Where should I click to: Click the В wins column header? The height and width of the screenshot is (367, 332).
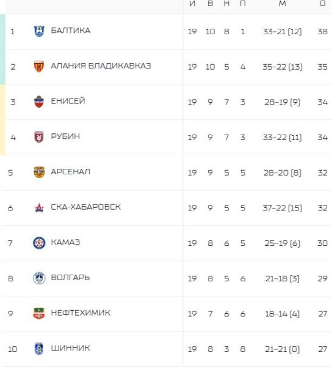(210, 3)
